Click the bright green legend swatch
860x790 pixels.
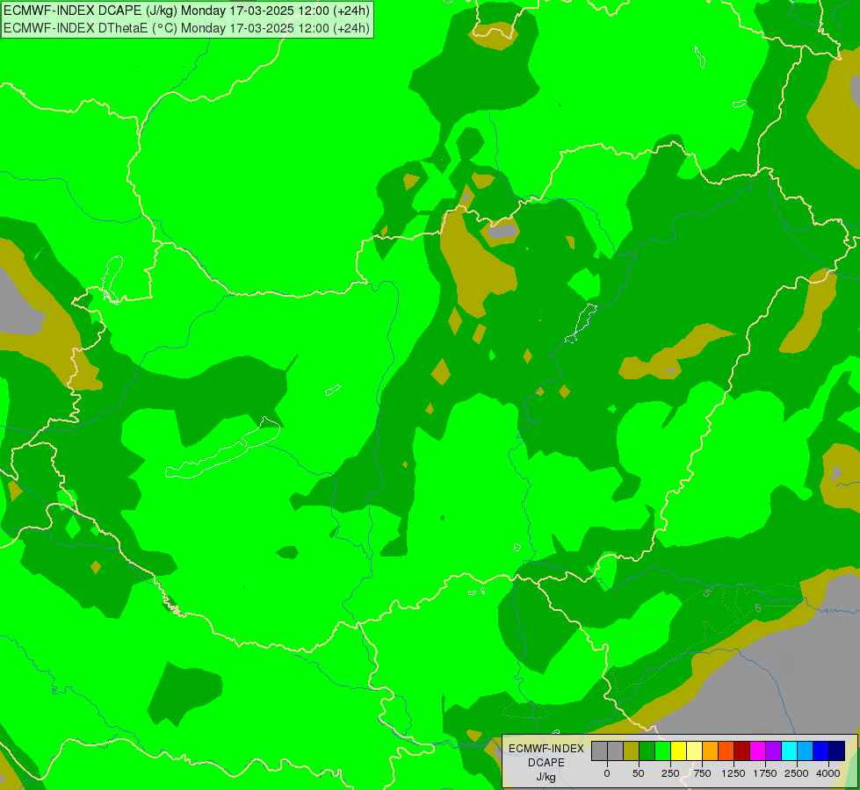pos(663,750)
